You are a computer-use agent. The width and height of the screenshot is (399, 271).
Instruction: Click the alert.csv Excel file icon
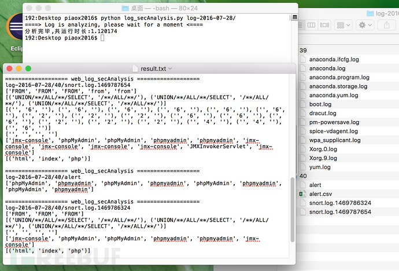(x=302, y=194)
